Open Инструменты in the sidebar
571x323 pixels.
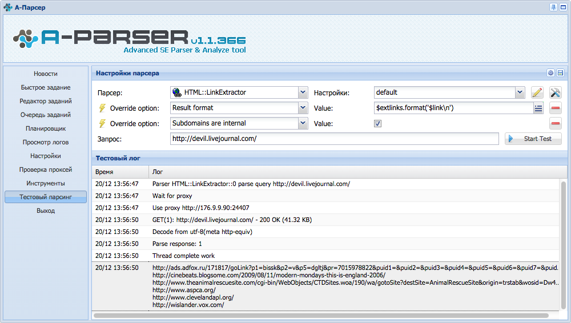click(x=46, y=183)
